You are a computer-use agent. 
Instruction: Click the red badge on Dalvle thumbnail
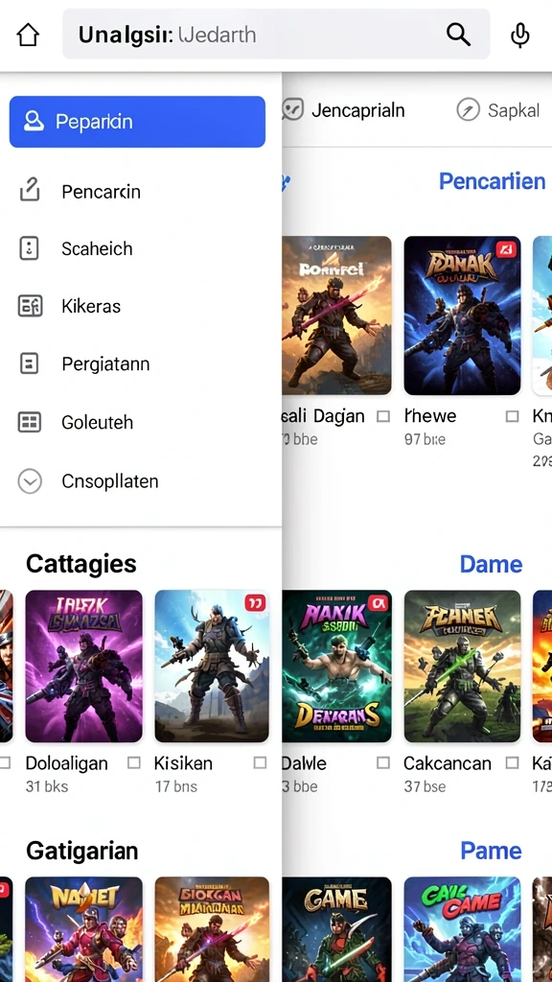tap(378, 603)
